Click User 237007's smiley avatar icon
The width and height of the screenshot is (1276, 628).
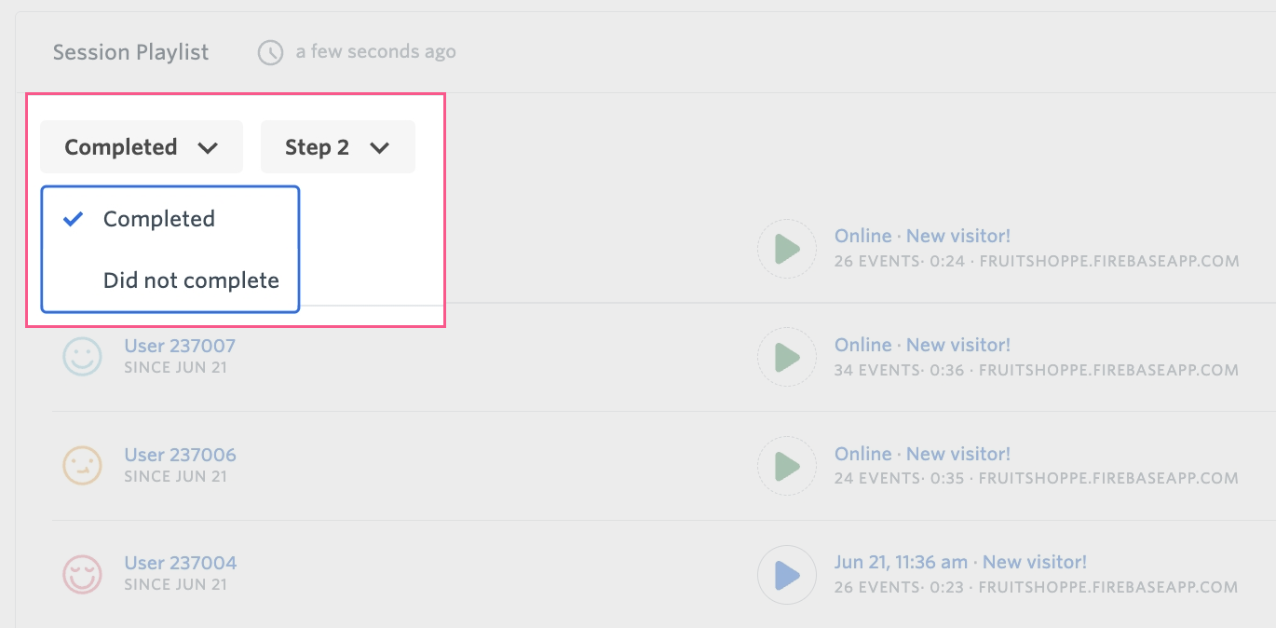(x=82, y=357)
